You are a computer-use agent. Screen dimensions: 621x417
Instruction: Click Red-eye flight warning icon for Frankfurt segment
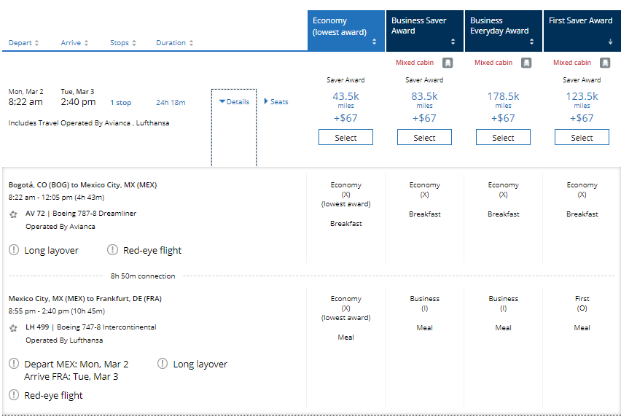point(14,395)
